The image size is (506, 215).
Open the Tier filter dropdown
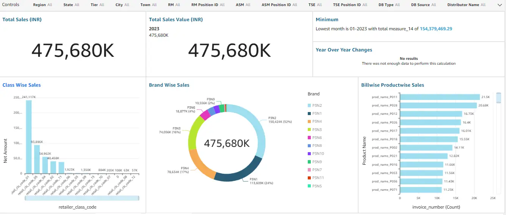(97, 5)
